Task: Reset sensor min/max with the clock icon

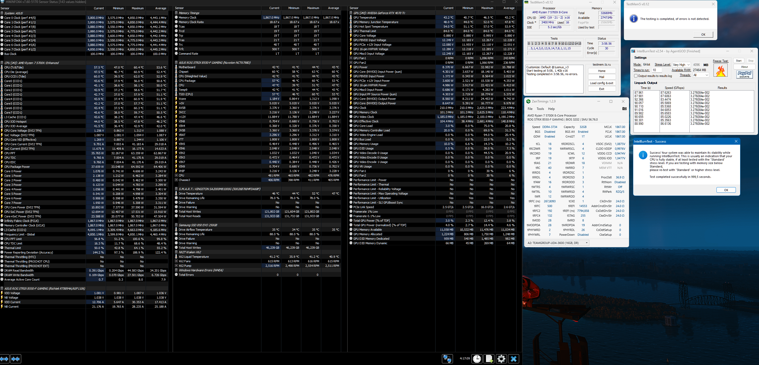Action: (x=477, y=359)
